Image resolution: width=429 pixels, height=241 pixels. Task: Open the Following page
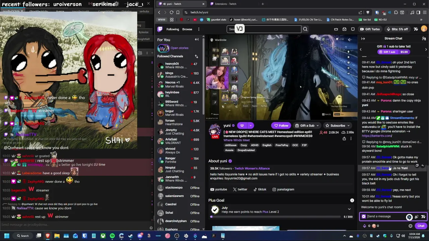pos(173,29)
